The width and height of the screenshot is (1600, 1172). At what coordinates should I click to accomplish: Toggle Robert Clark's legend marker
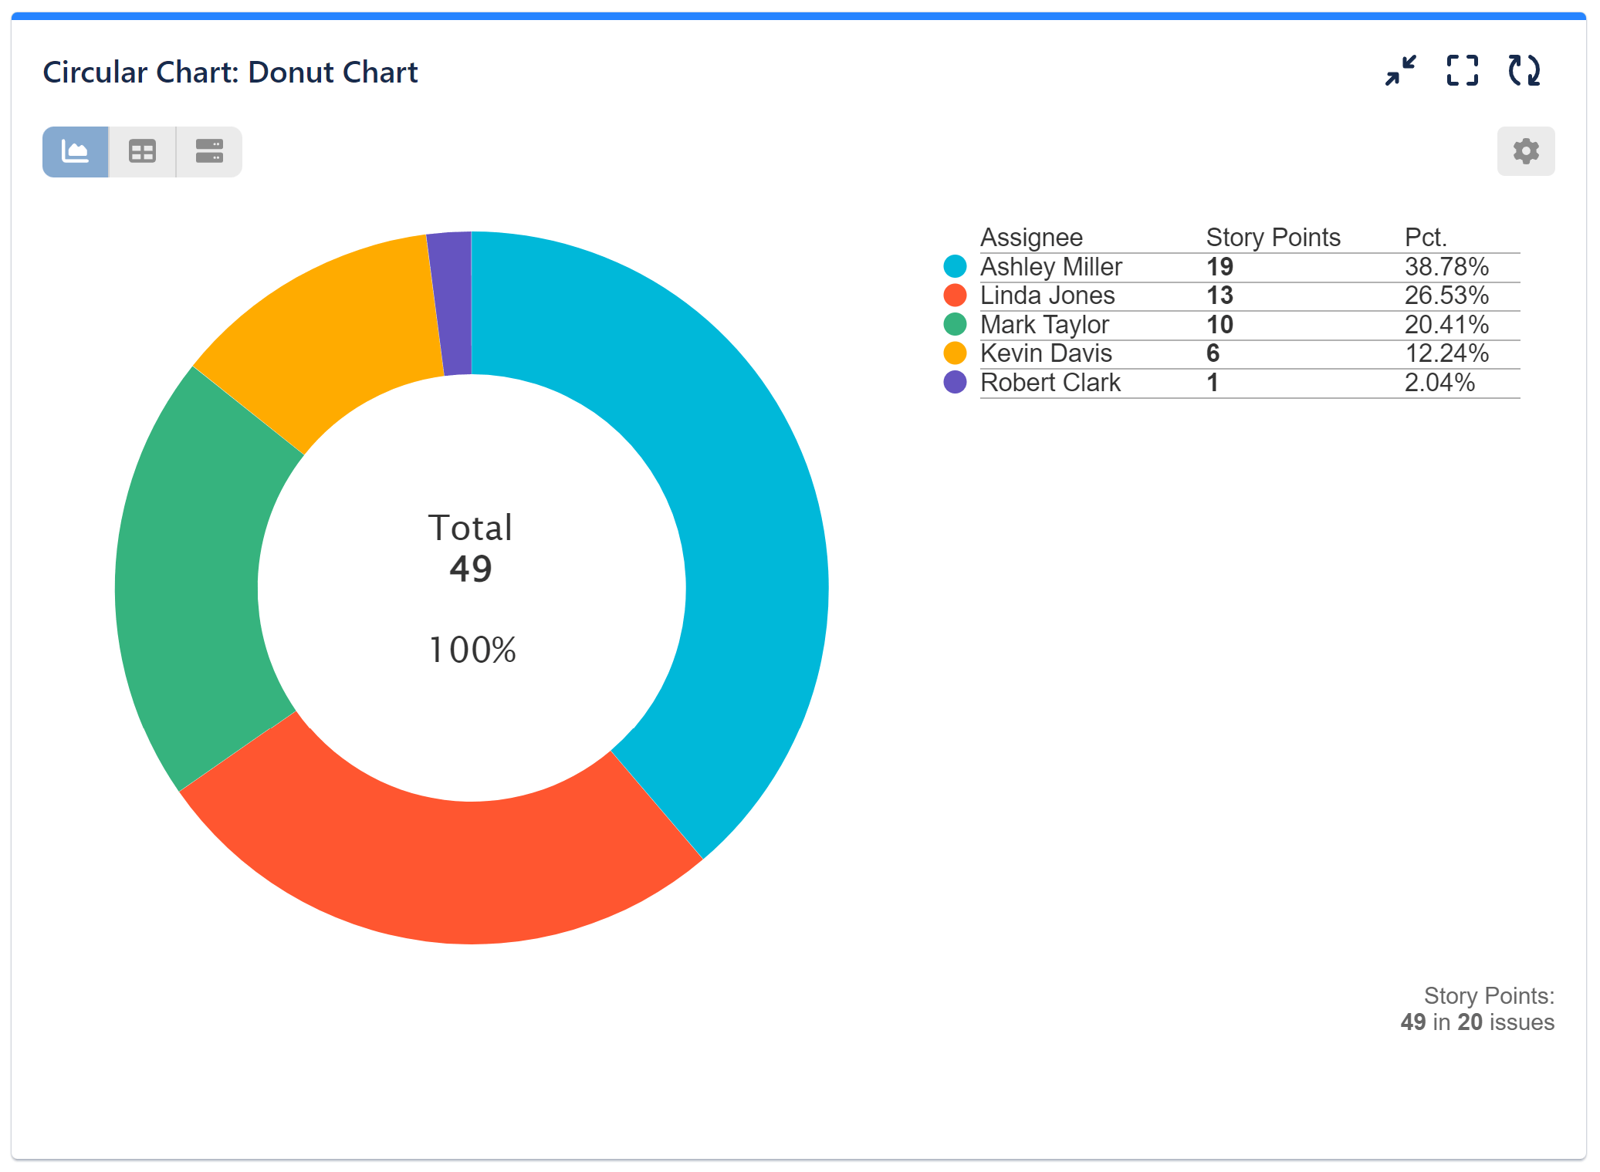point(956,382)
